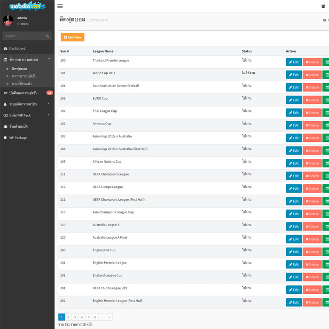Expand สมัคร VIP Pack sidebar menu
This screenshot has width=329, height=329.
tap(27, 115)
